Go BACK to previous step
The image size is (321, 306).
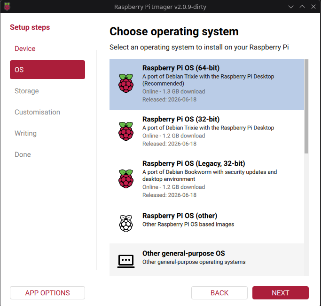click(x=219, y=293)
